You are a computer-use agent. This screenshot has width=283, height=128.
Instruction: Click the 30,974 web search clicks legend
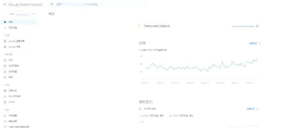(x=153, y=50)
